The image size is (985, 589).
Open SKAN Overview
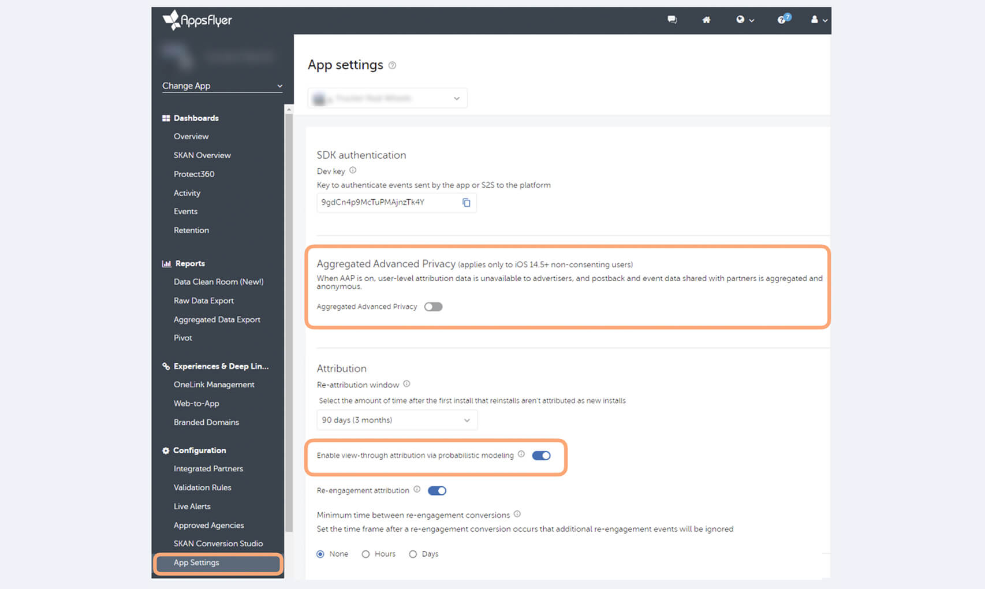202,155
